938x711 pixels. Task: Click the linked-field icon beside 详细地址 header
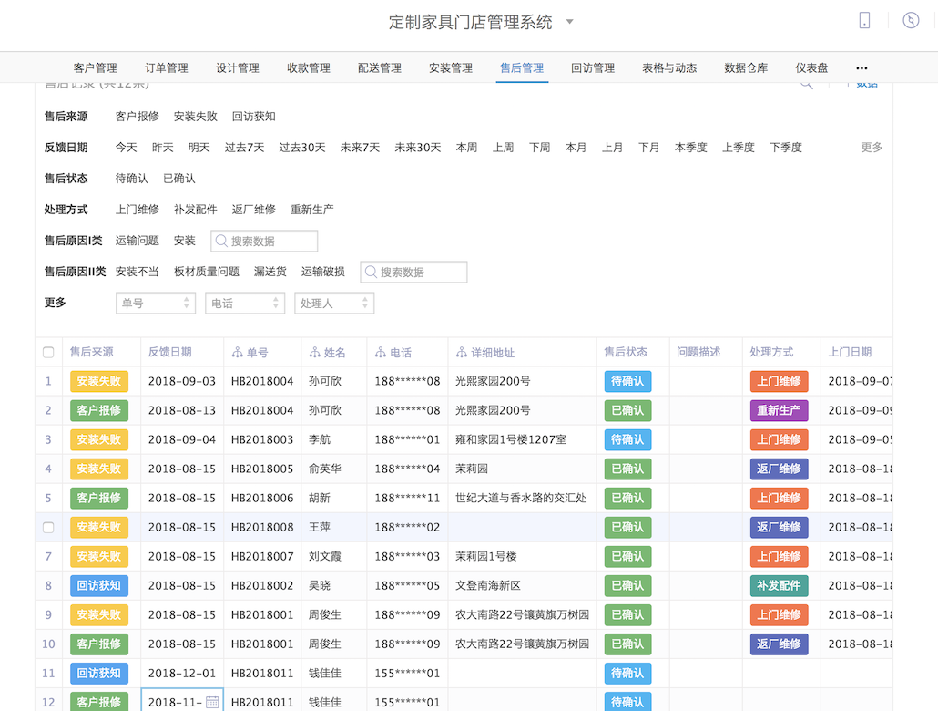(461, 352)
